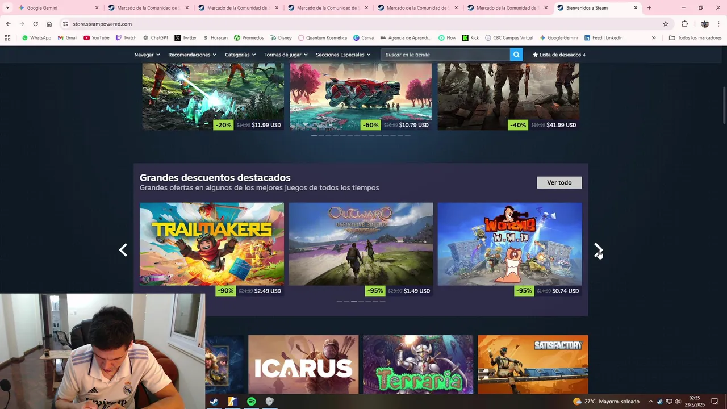Open the Trailmakers game card
Screen dimensions: 727x409
212,249
